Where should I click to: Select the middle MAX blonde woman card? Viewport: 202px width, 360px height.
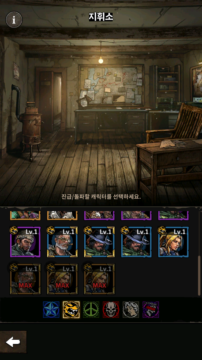click(x=62, y=279)
